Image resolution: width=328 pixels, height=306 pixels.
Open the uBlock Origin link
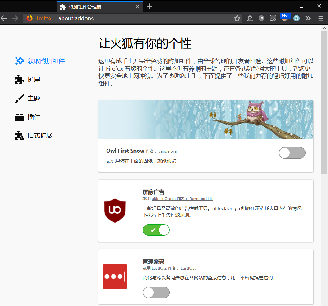click(x=164, y=199)
